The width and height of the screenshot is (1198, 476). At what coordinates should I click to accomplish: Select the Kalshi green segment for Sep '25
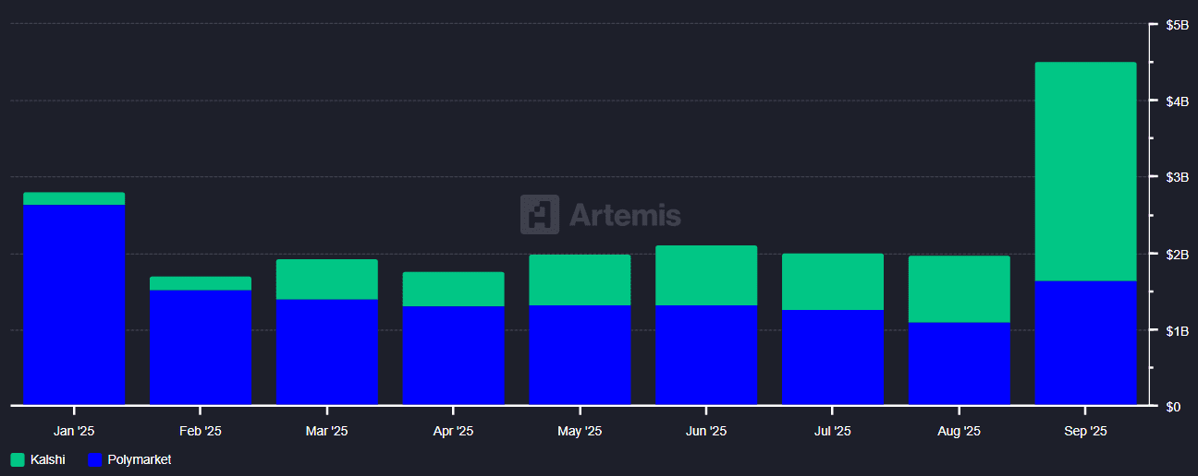1085,172
